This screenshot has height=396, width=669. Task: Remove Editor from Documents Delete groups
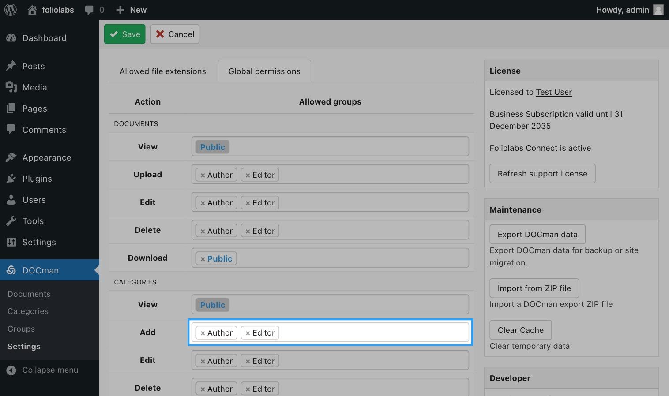tap(248, 232)
